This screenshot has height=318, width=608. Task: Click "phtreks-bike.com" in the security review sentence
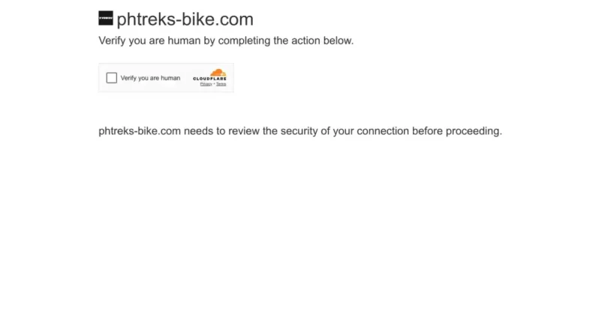tap(140, 131)
